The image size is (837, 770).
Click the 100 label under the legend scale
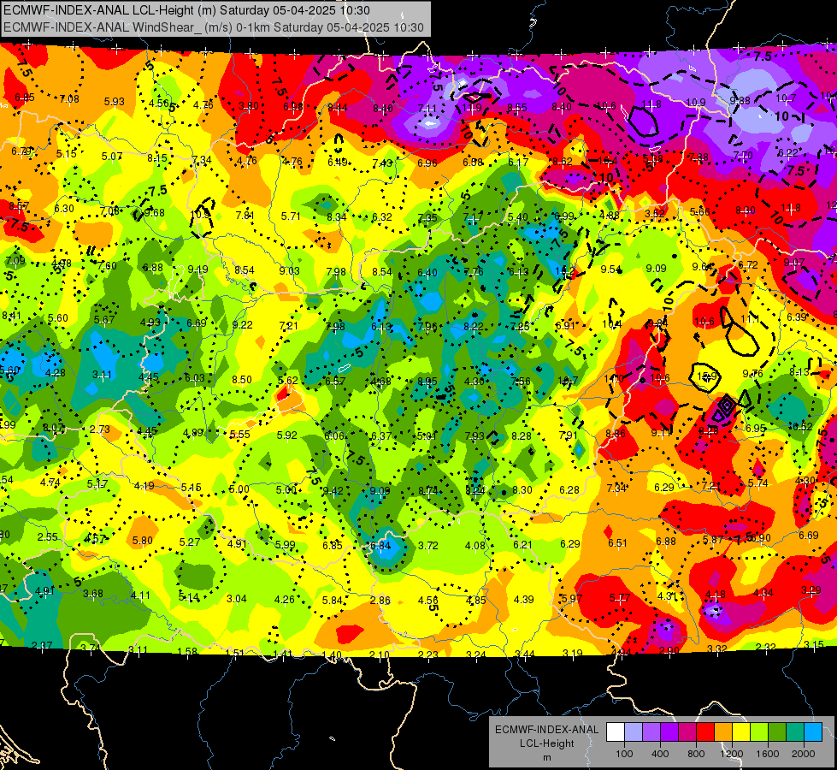tap(624, 754)
